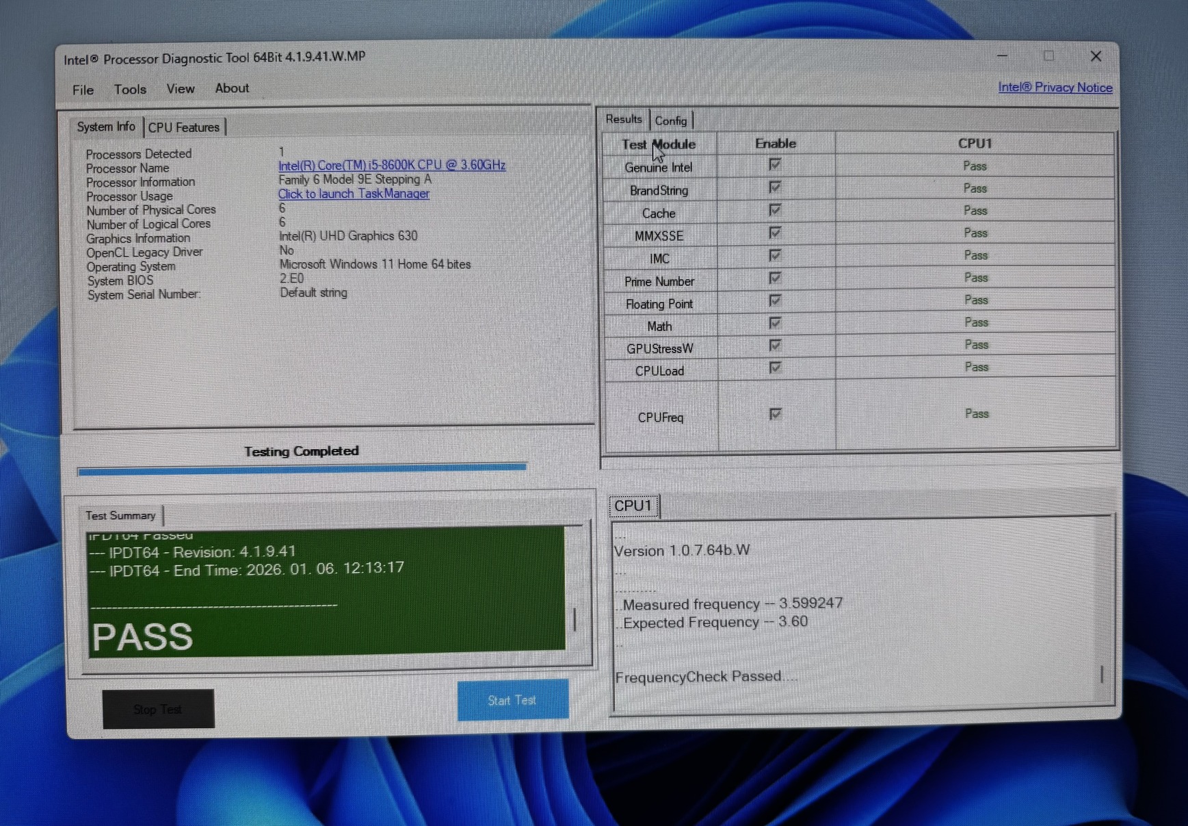The image size is (1188, 826).
Task: Open the File menu
Action: 83,90
